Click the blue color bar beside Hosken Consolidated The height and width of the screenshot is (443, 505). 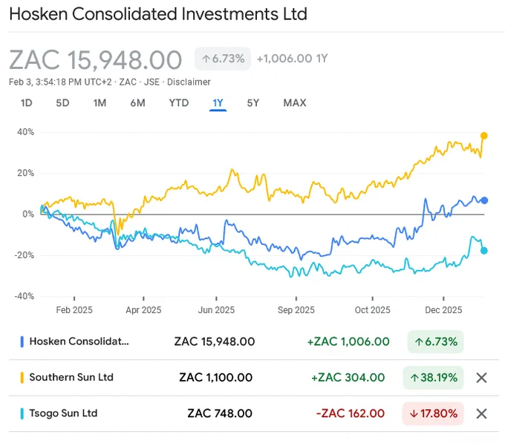(22, 341)
